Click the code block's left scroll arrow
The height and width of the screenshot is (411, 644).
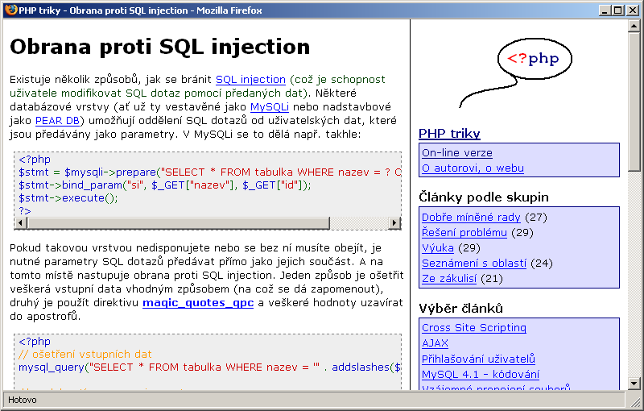(21, 222)
